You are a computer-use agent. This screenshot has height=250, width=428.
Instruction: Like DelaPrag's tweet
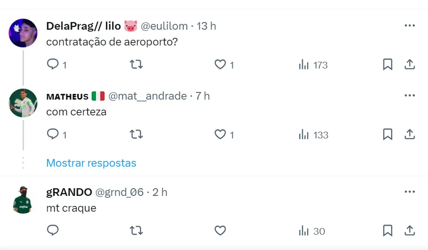tap(220, 65)
